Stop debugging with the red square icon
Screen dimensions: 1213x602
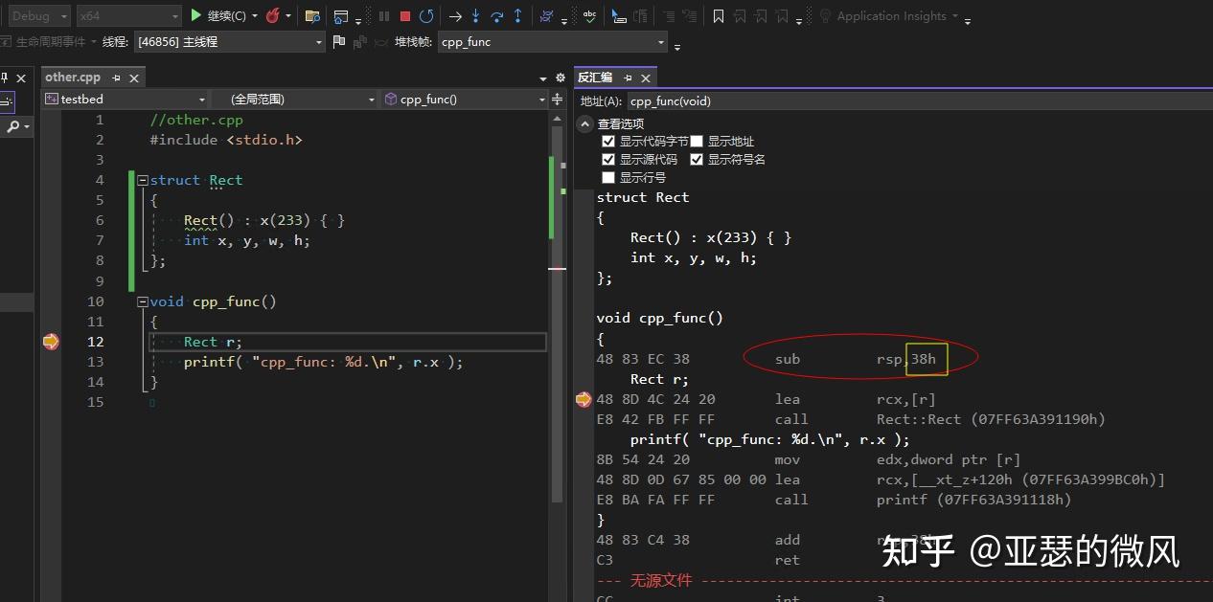[404, 15]
